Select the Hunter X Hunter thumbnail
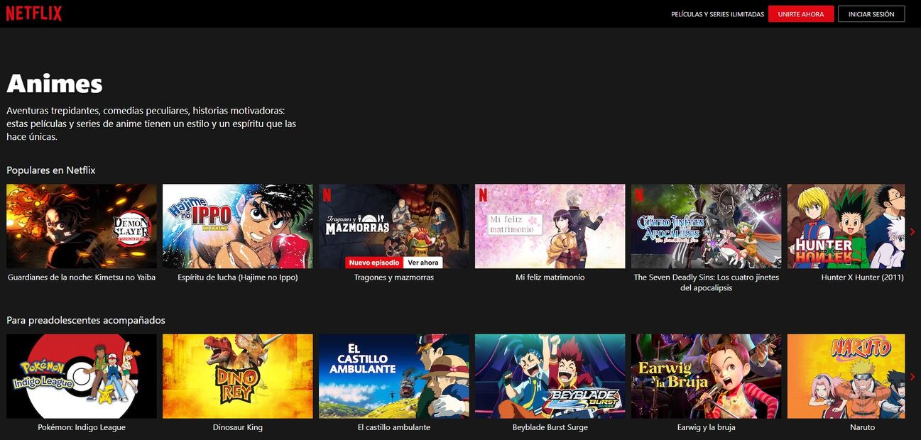Image resolution: width=921 pixels, height=440 pixels. point(846,226)
